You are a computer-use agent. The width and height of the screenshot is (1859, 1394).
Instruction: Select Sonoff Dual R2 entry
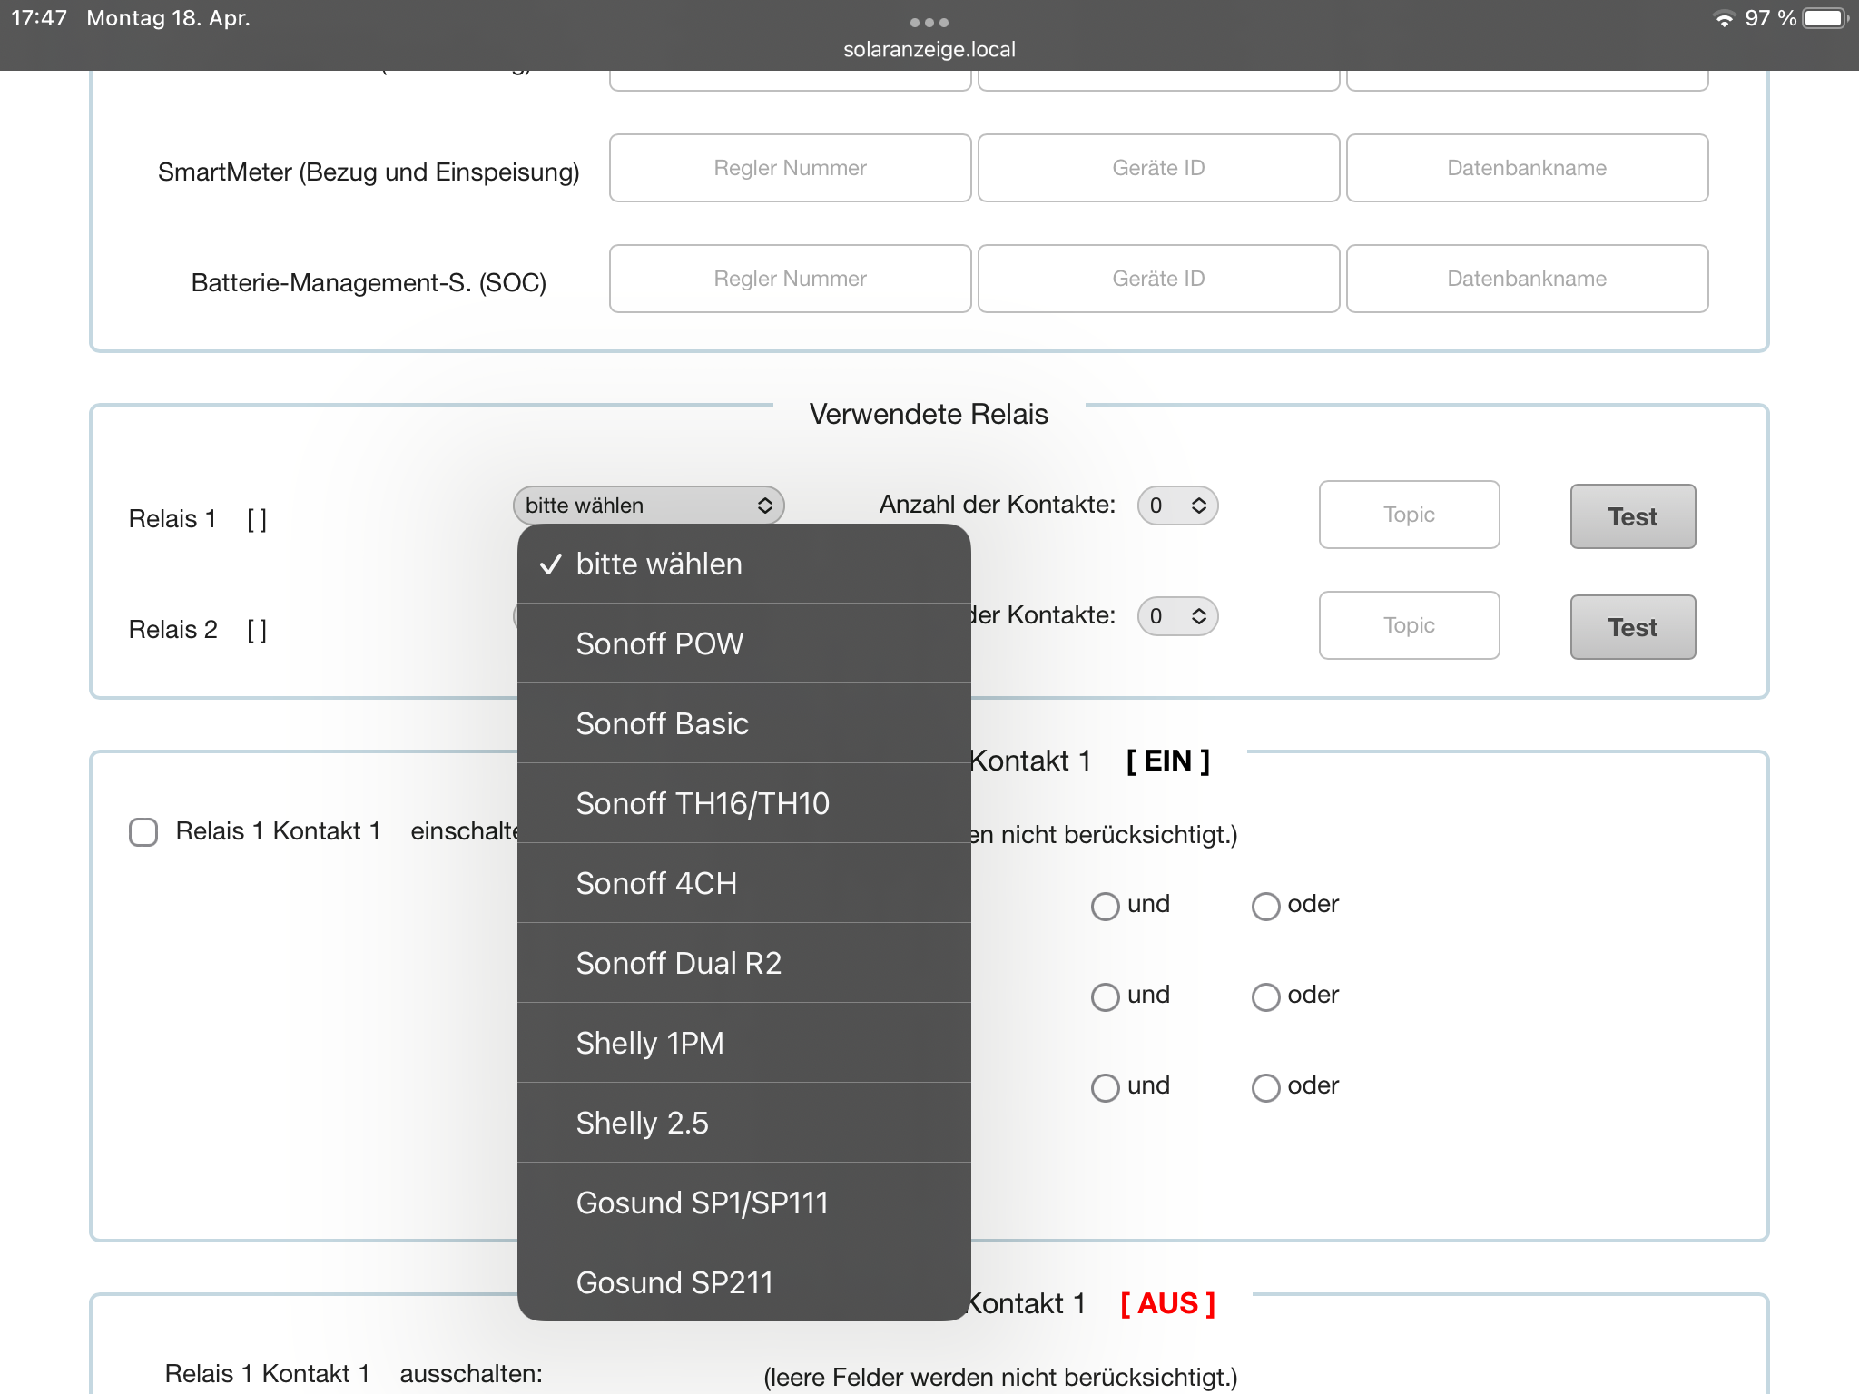pos(678,963)
